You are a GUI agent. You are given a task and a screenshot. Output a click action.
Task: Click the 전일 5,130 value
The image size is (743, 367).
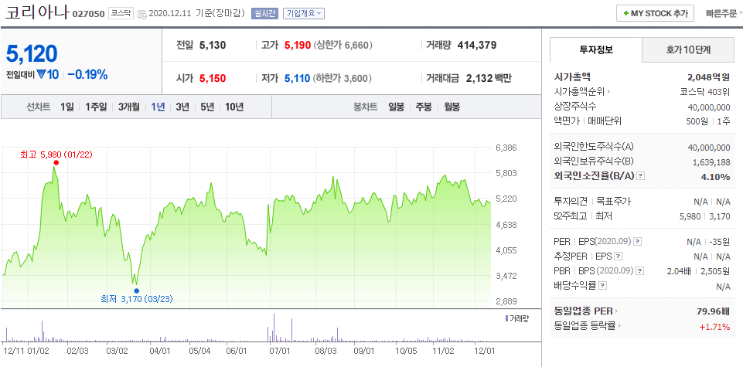[x=213, y=46]
